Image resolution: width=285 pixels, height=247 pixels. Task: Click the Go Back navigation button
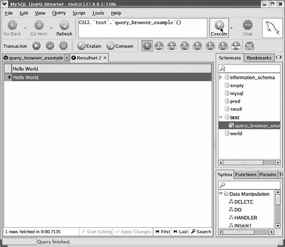12,28
